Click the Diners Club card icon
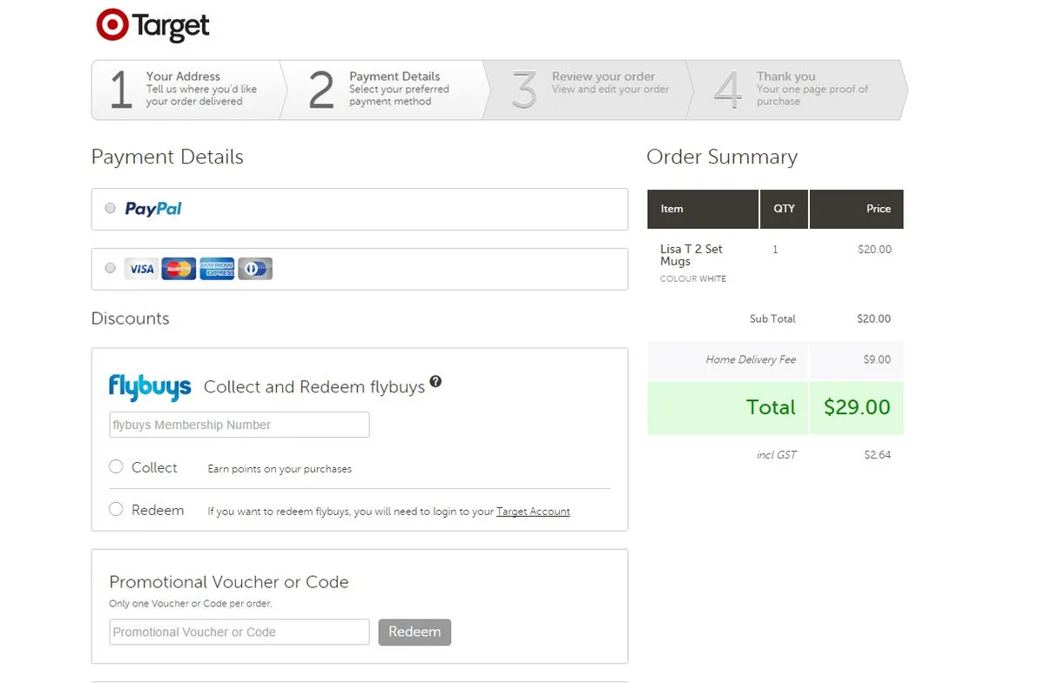Image resolution: width=1045 pixels, height=683 pixels. (x=255, y=269)
